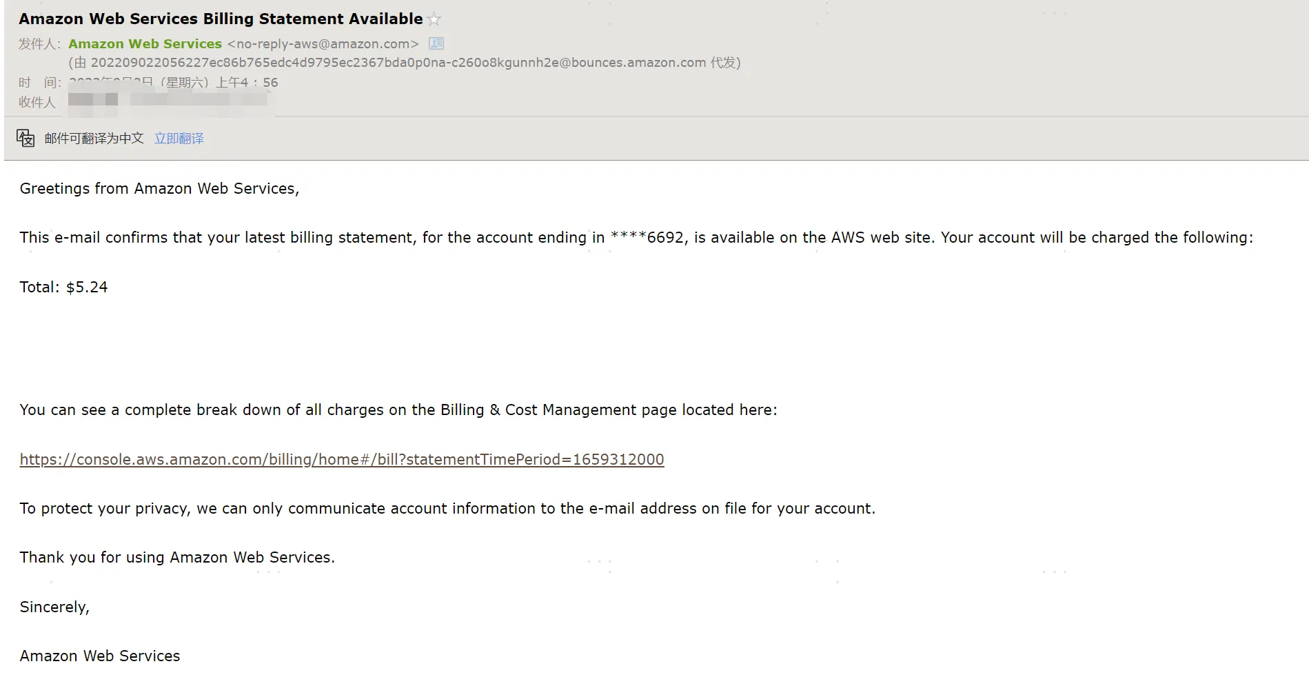Click the email sent time 上午4:56

pyautogui.click(x=247, y=83)
